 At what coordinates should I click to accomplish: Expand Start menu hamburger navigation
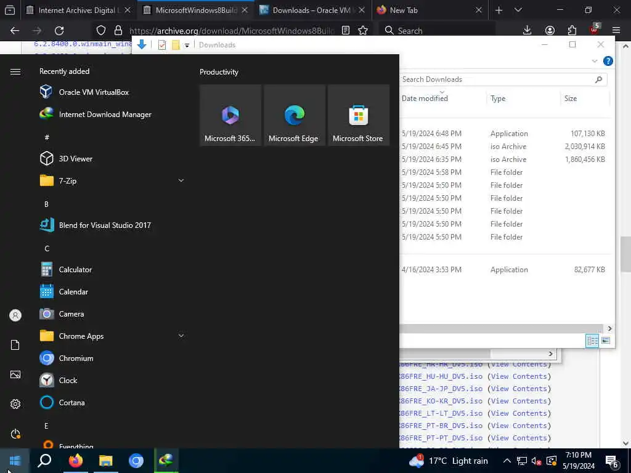tap(15, 71)
